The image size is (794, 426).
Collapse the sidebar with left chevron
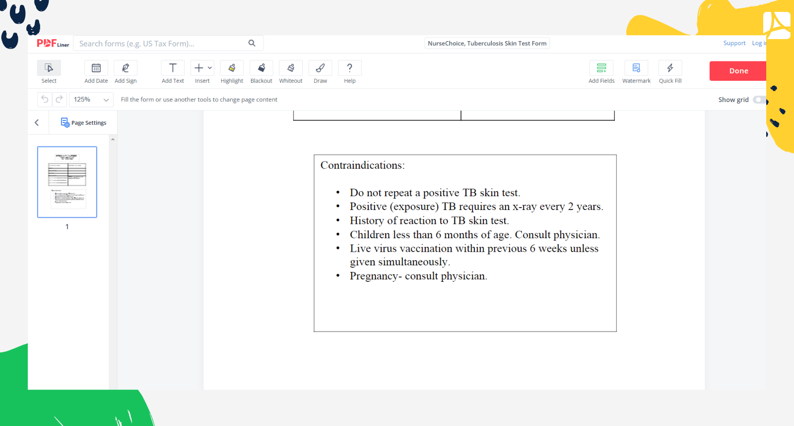click(37, 122)
